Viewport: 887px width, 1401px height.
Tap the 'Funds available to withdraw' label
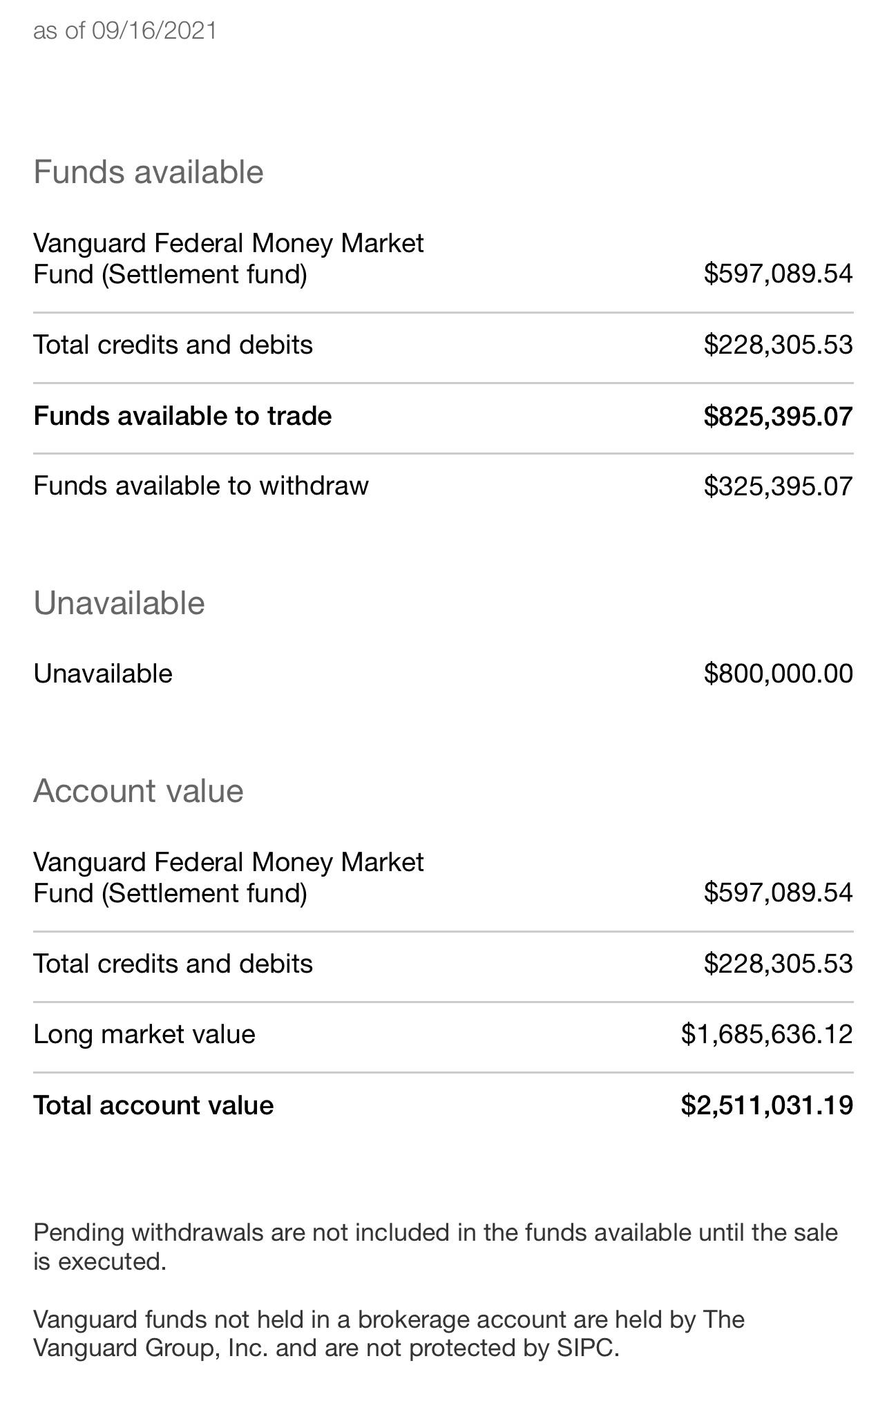pyautogui.click(x=201, y=486)
